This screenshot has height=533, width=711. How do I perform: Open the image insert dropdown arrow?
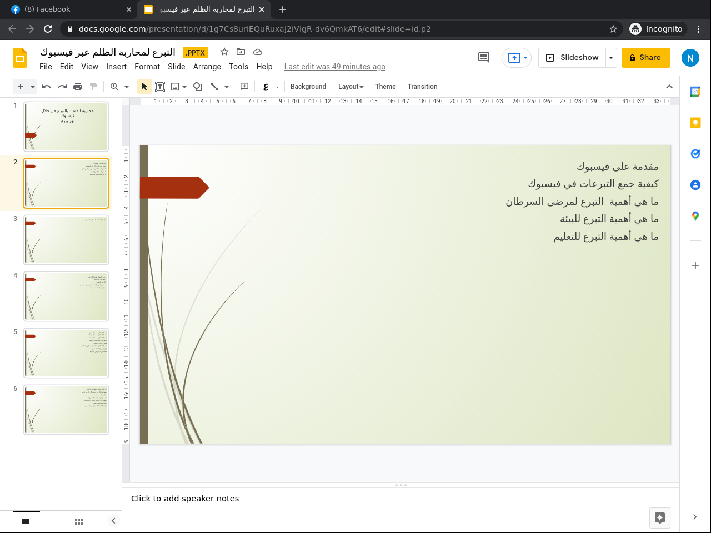(x=184, y=87)
